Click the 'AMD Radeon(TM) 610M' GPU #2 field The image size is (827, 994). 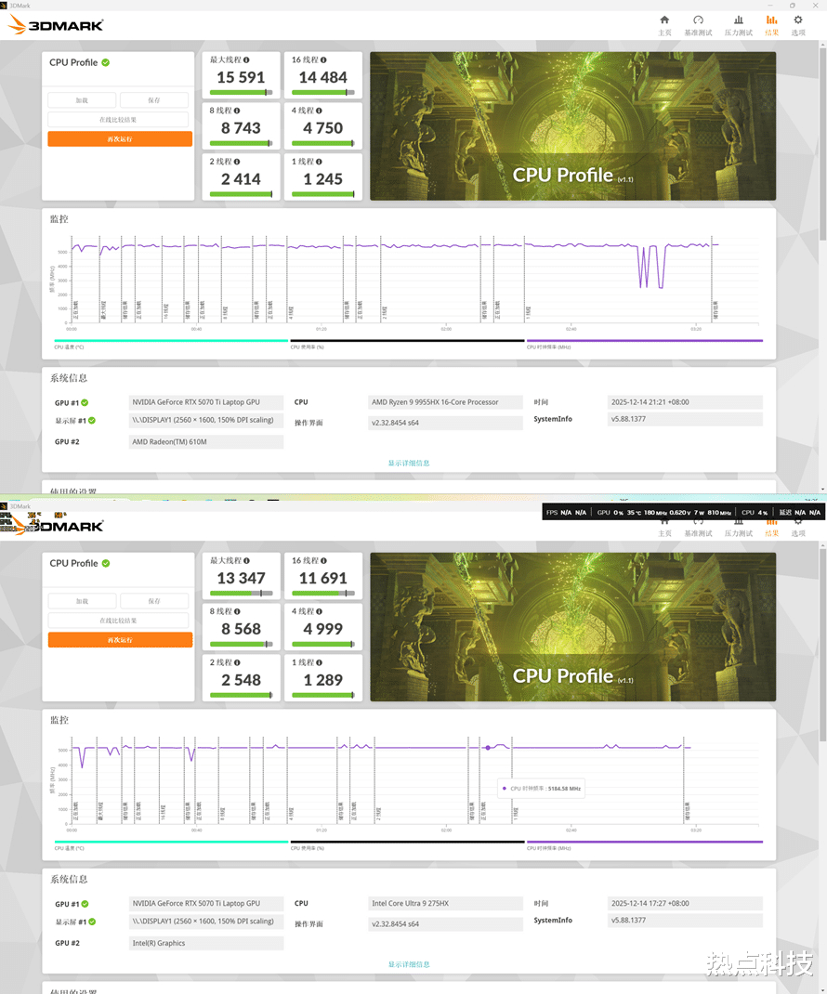coord(206,442)
